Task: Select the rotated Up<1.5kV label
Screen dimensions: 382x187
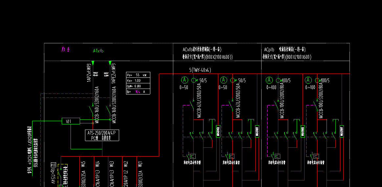Action: pyautogui.click(x=52, y=177)
